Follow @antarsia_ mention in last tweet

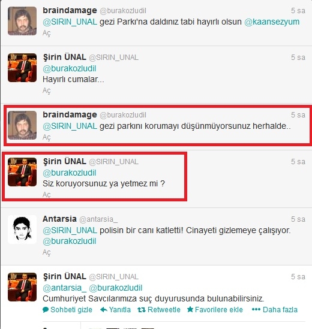(x=65, y=288)
